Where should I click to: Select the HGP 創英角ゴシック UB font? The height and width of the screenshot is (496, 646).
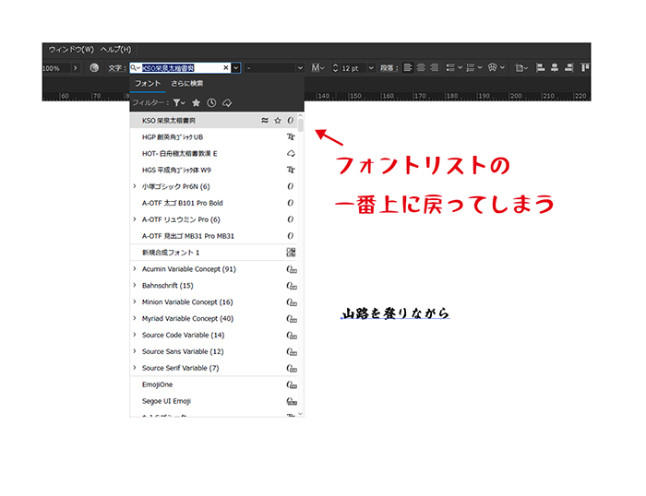point(172,136)
